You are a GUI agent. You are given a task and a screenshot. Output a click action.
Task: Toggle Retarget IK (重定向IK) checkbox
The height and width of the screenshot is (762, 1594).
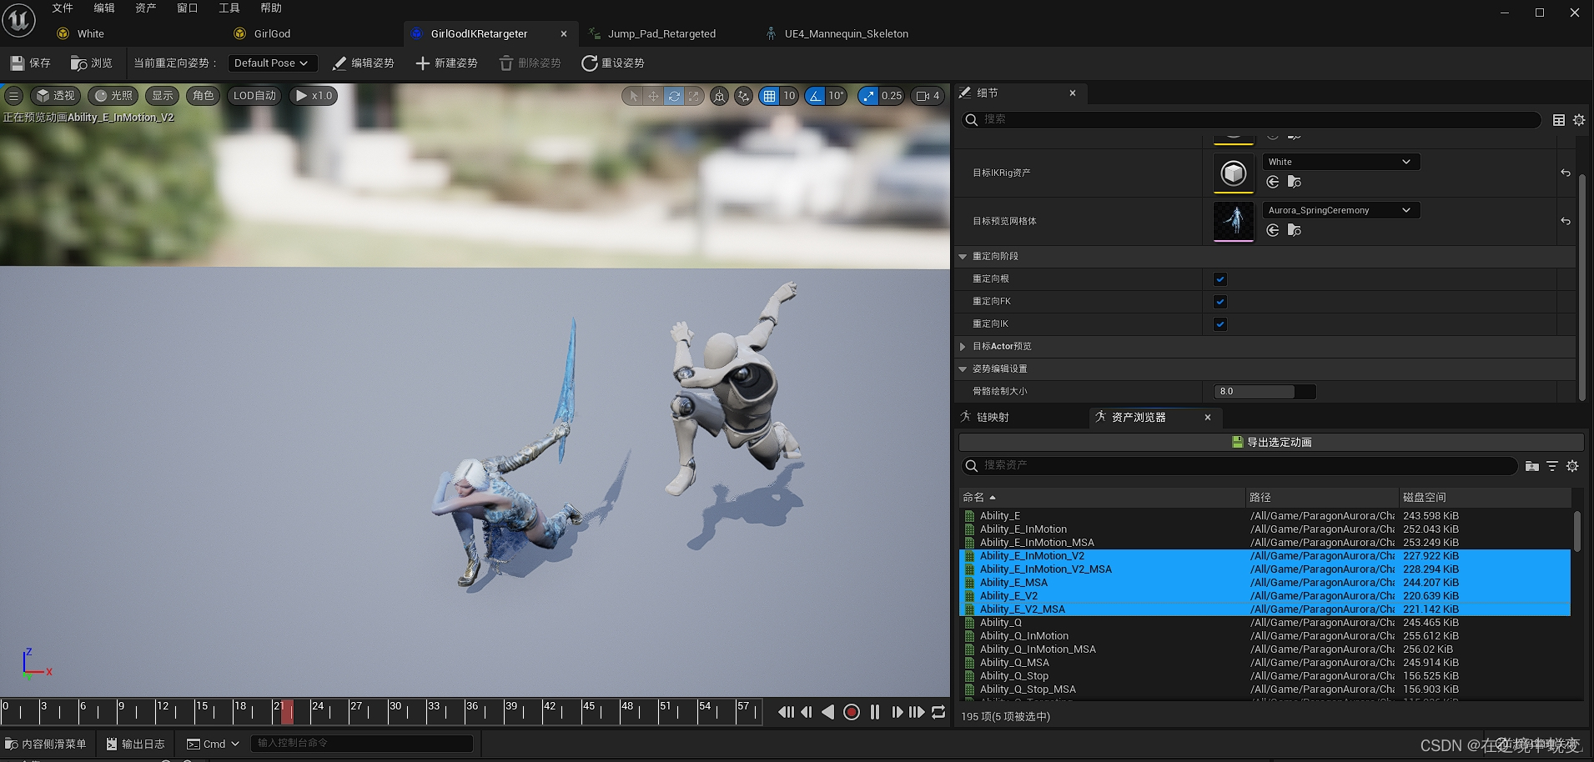click(1220, 324)
